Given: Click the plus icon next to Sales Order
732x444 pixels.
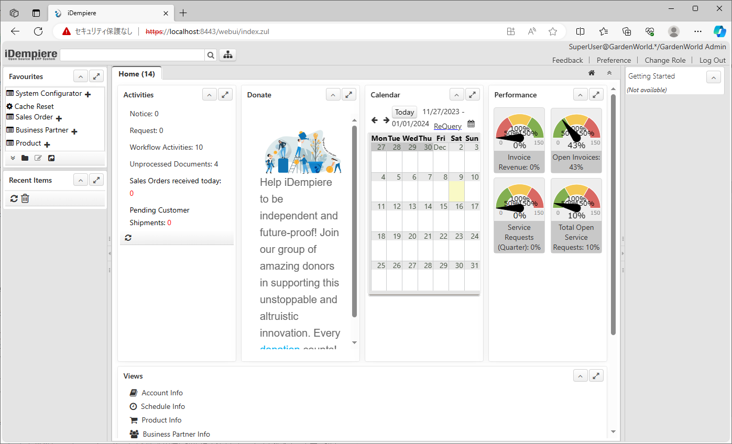Looking at the screenshot, I should pyautogui.click(x=59, y=118).
